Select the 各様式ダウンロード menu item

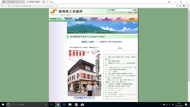click(119, 19)
